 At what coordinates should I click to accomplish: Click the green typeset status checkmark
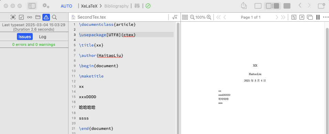click(x=148, y=6)
